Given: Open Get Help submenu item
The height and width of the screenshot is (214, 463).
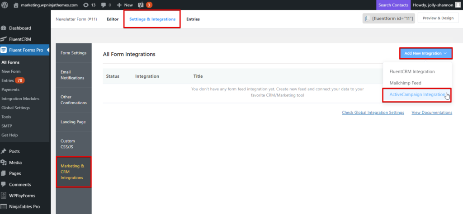Looking at the screenshot, I should [x=9, y=135].
